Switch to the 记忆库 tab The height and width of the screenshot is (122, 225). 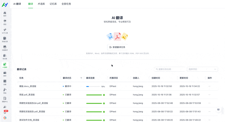53,4
